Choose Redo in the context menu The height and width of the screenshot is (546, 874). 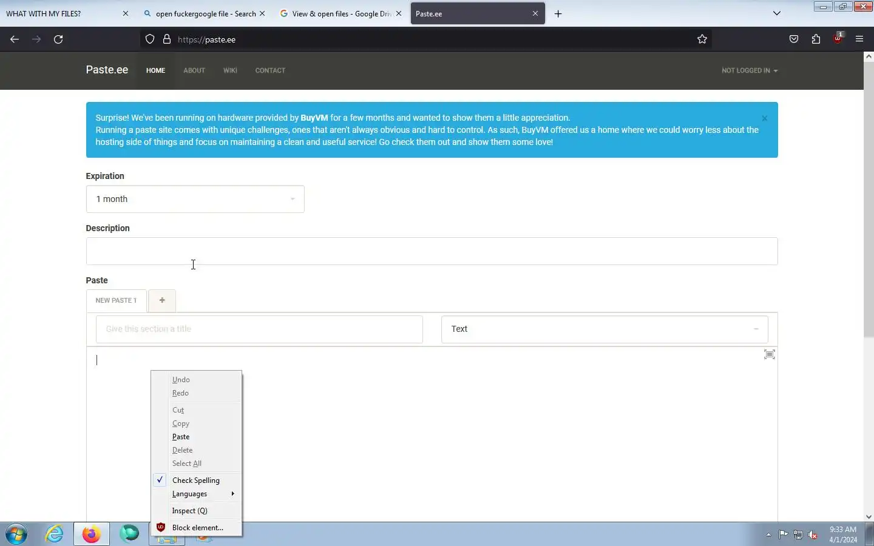pyautogui.click(x=197, y=393)
